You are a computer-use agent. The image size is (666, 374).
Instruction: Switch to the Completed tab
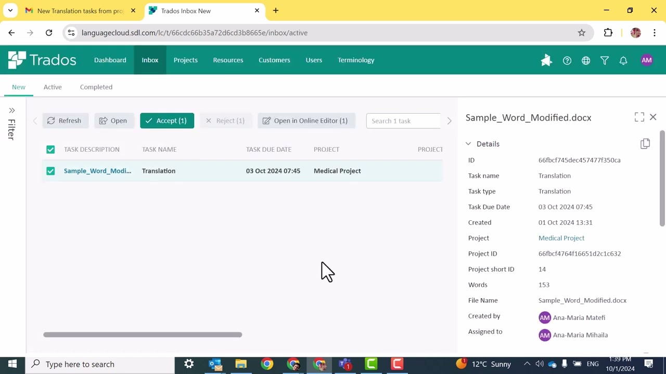96,87
